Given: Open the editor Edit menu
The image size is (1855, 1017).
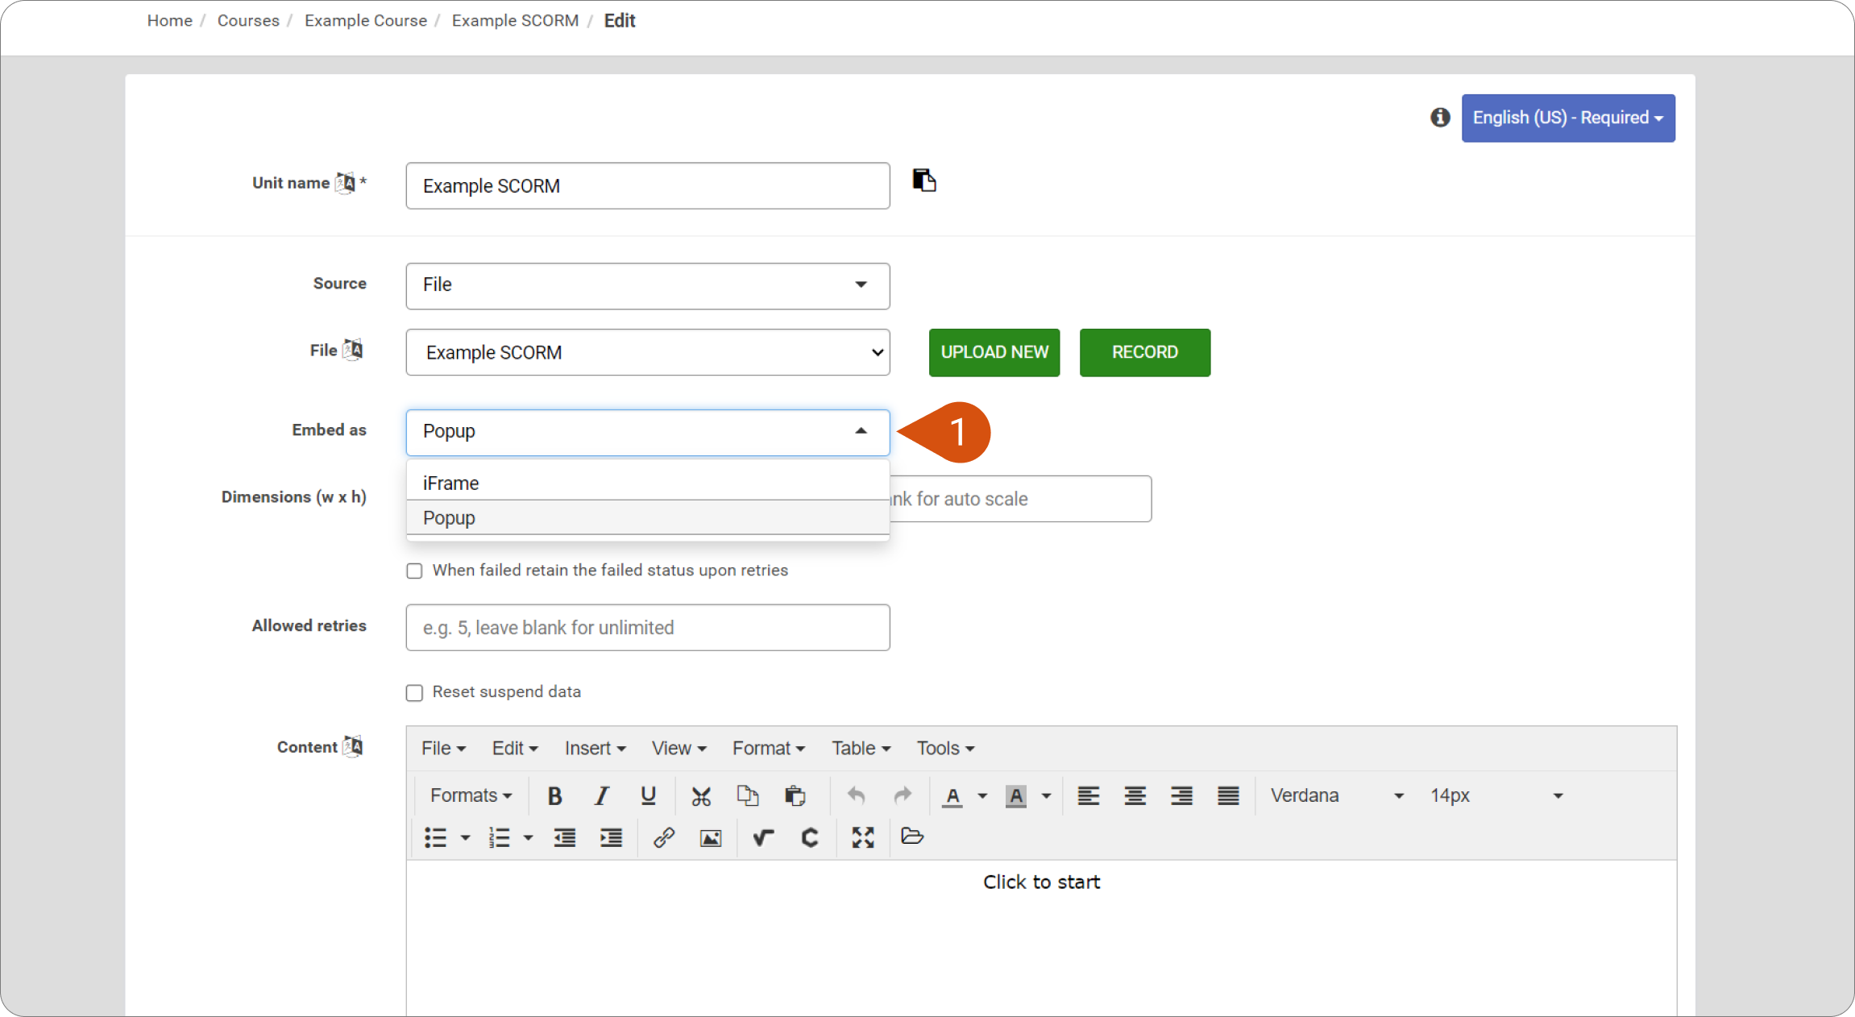Looking at the screenshot, I should point(515,749).
